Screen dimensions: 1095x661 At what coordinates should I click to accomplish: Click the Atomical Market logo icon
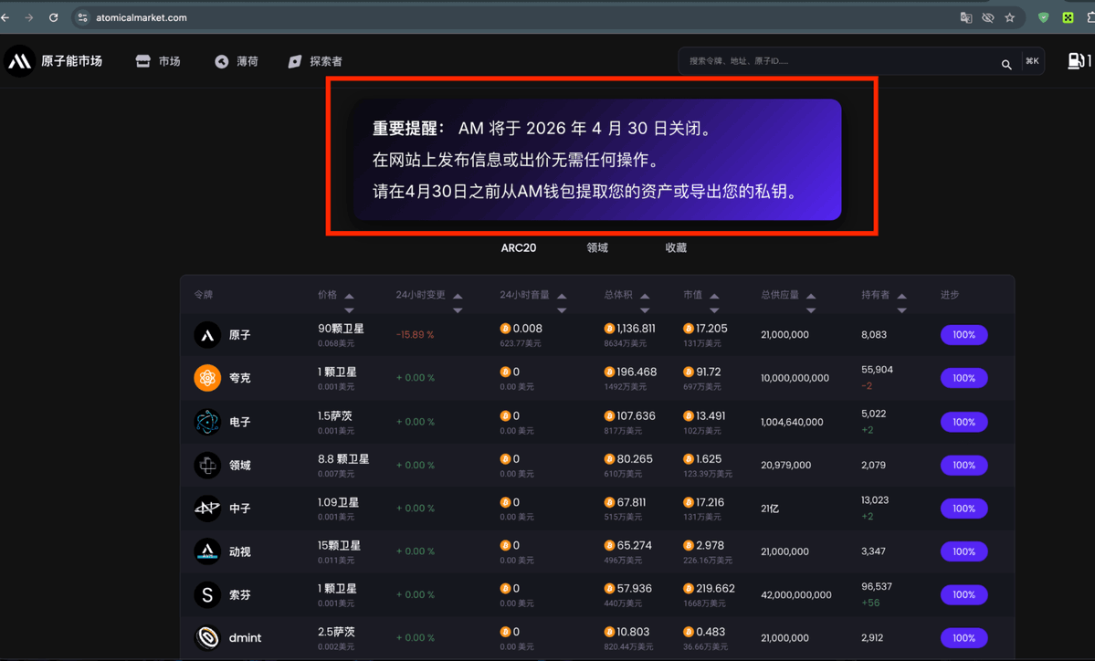(x=19, y=60)
